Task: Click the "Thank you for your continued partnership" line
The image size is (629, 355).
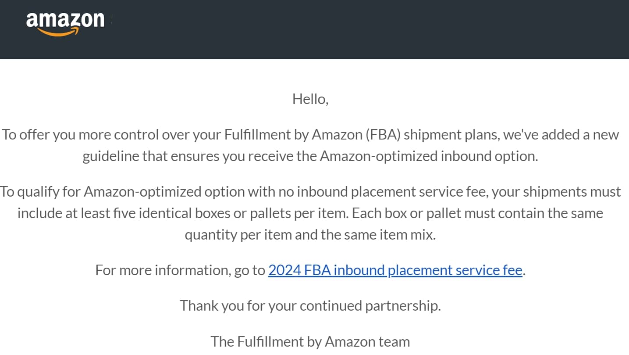Action: coord(310,305)
